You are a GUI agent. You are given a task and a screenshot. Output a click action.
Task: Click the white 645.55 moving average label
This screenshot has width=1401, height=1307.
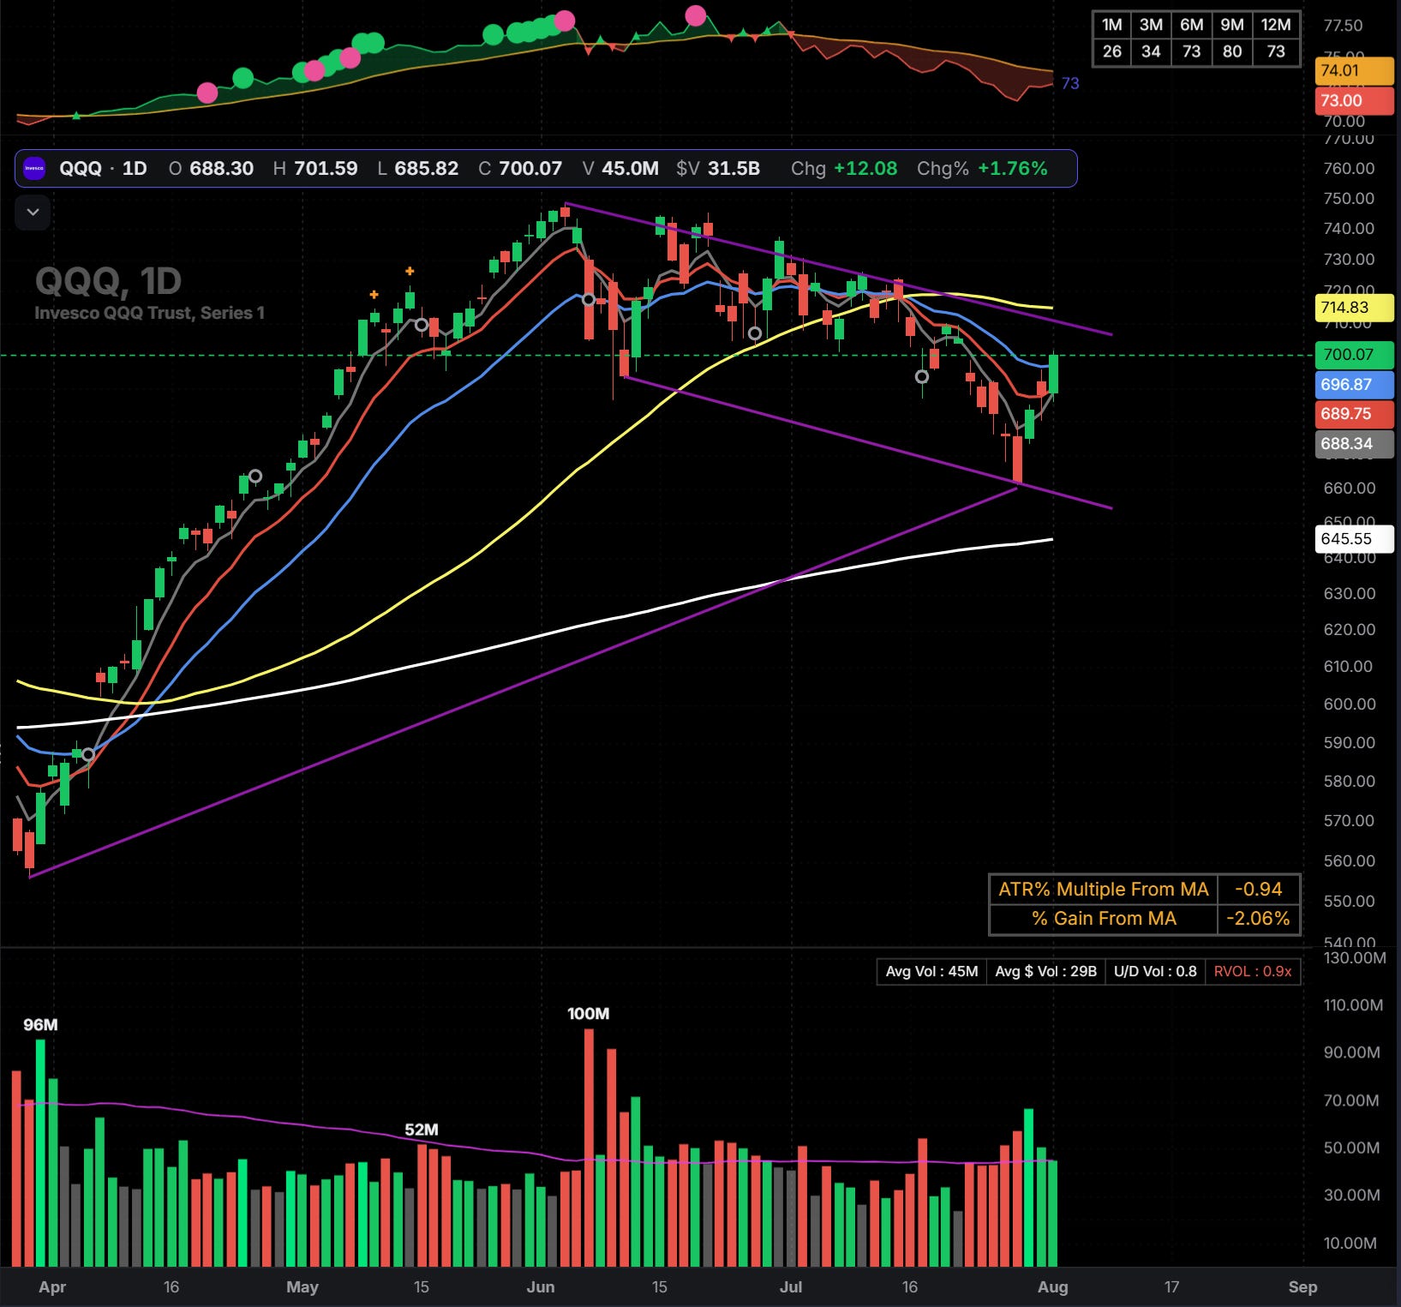coord(1355,538)
